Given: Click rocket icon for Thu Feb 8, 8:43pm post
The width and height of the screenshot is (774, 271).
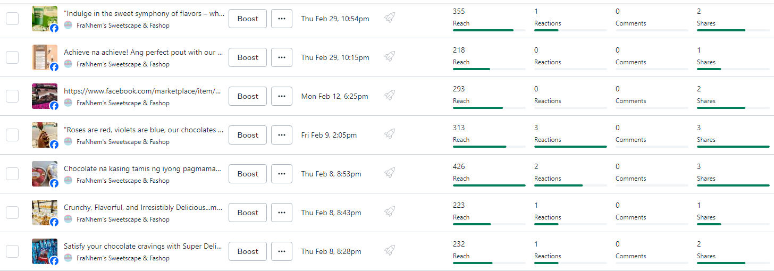Looking at the screenshot, I should pos(390,212).
